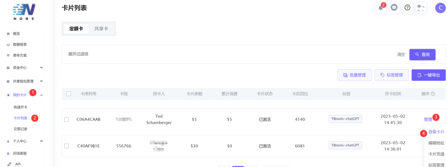
Task: Open 概览 in the sidebar
Action: pyautogui.click(x=16, y=34)
